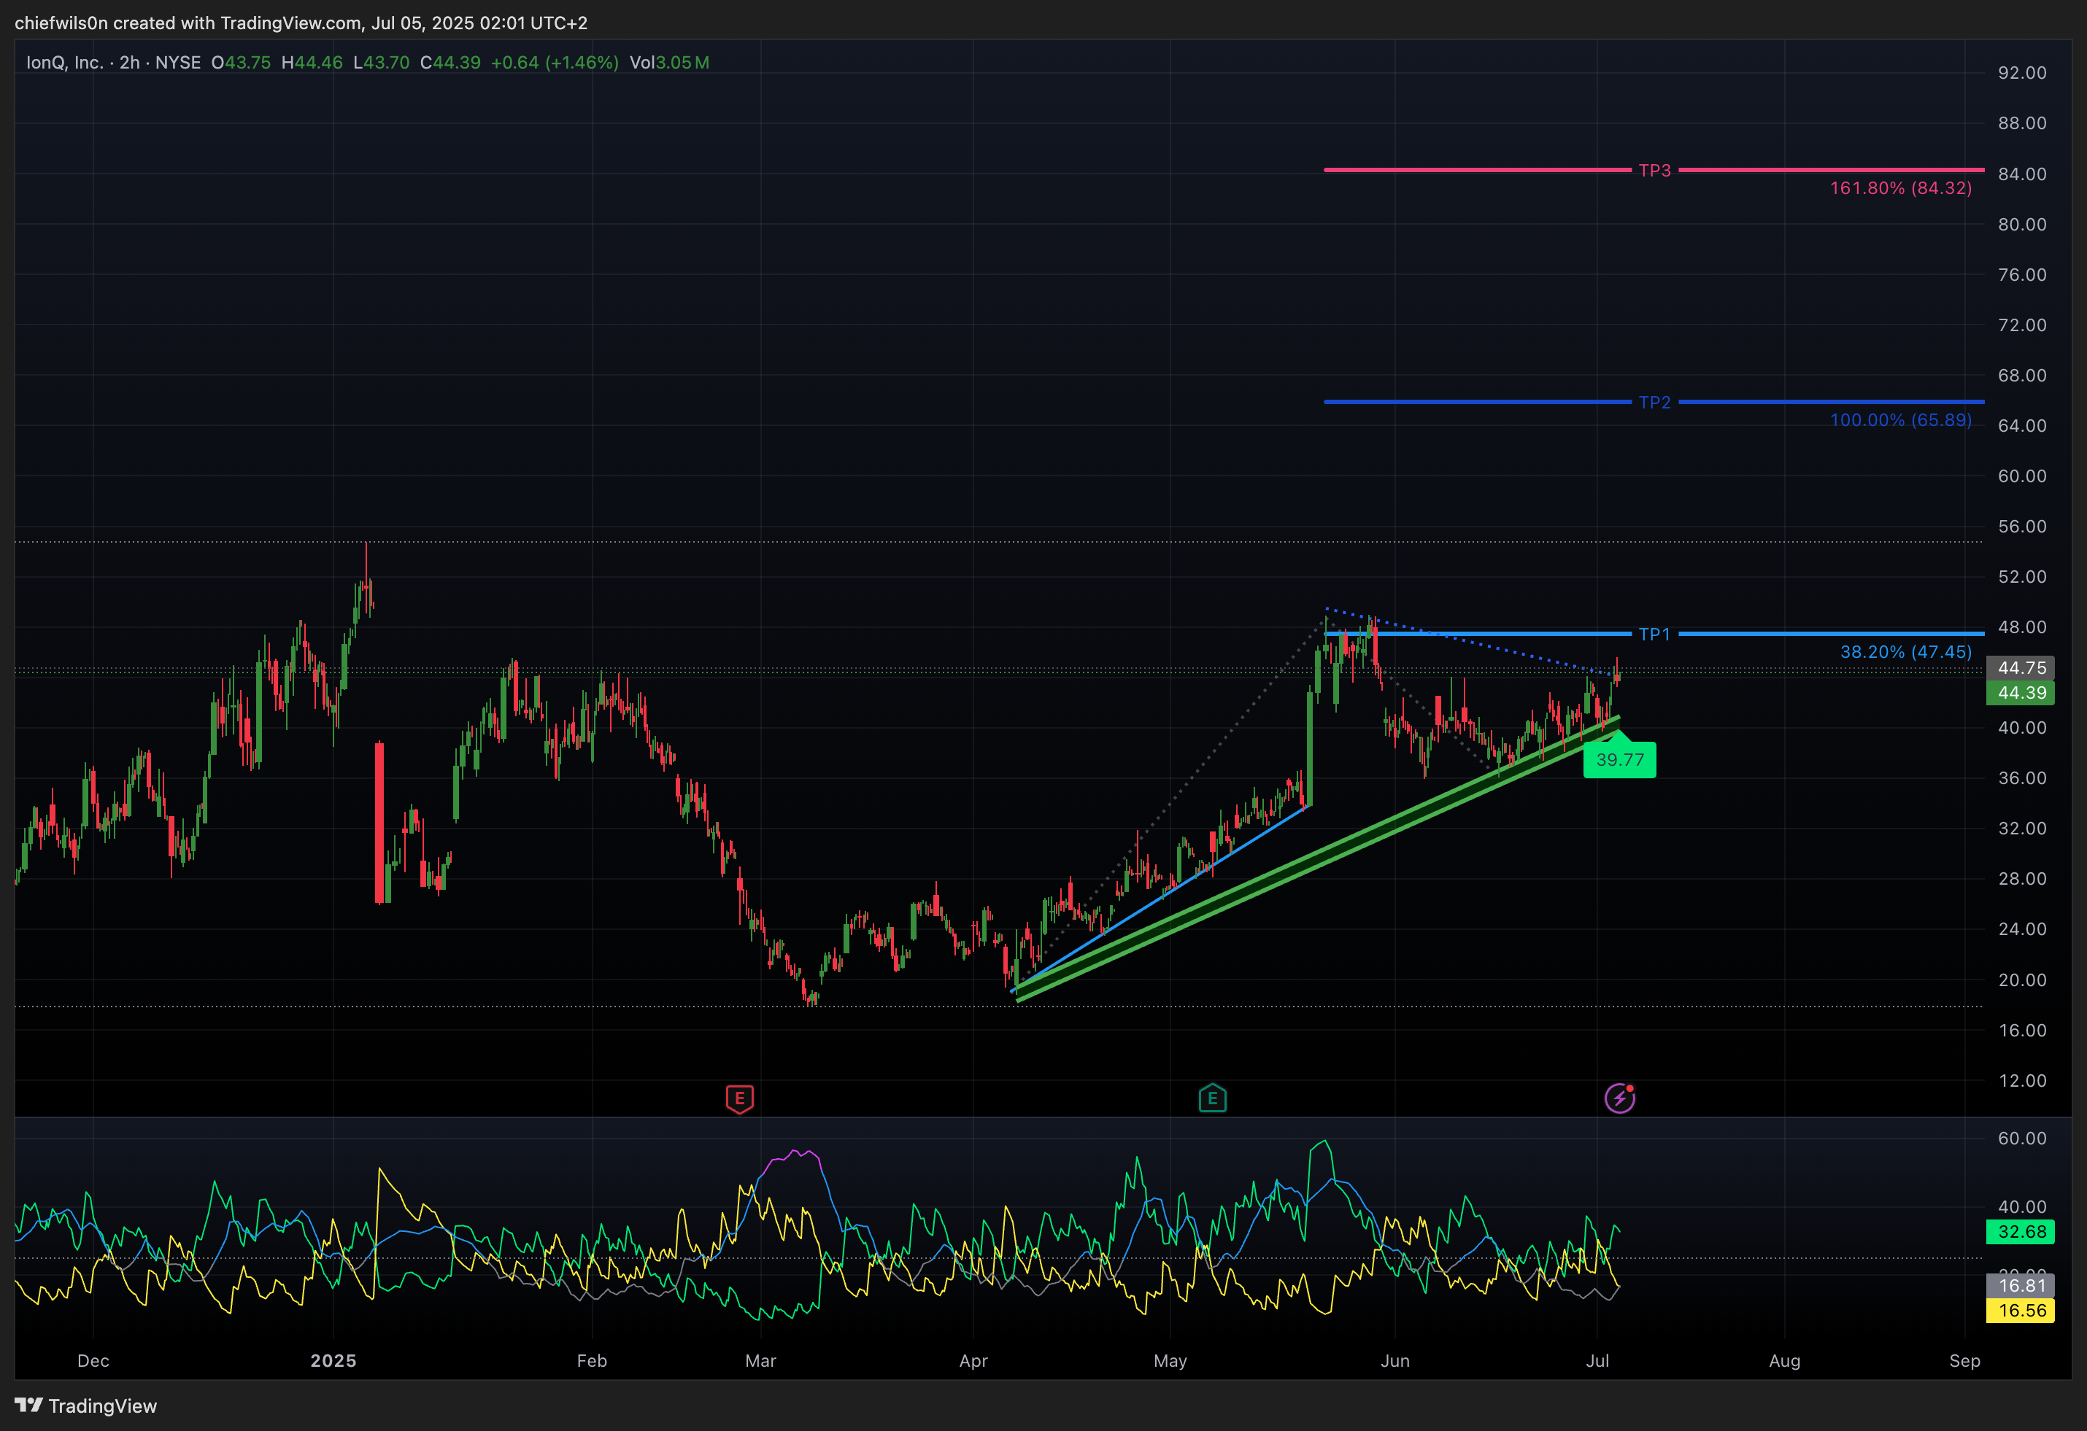
Task: Click the Mar label on time axis
Action: 760,1361
